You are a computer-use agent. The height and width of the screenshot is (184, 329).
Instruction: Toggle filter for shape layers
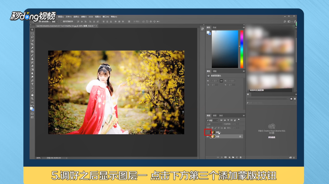click(x=231, y=120)
